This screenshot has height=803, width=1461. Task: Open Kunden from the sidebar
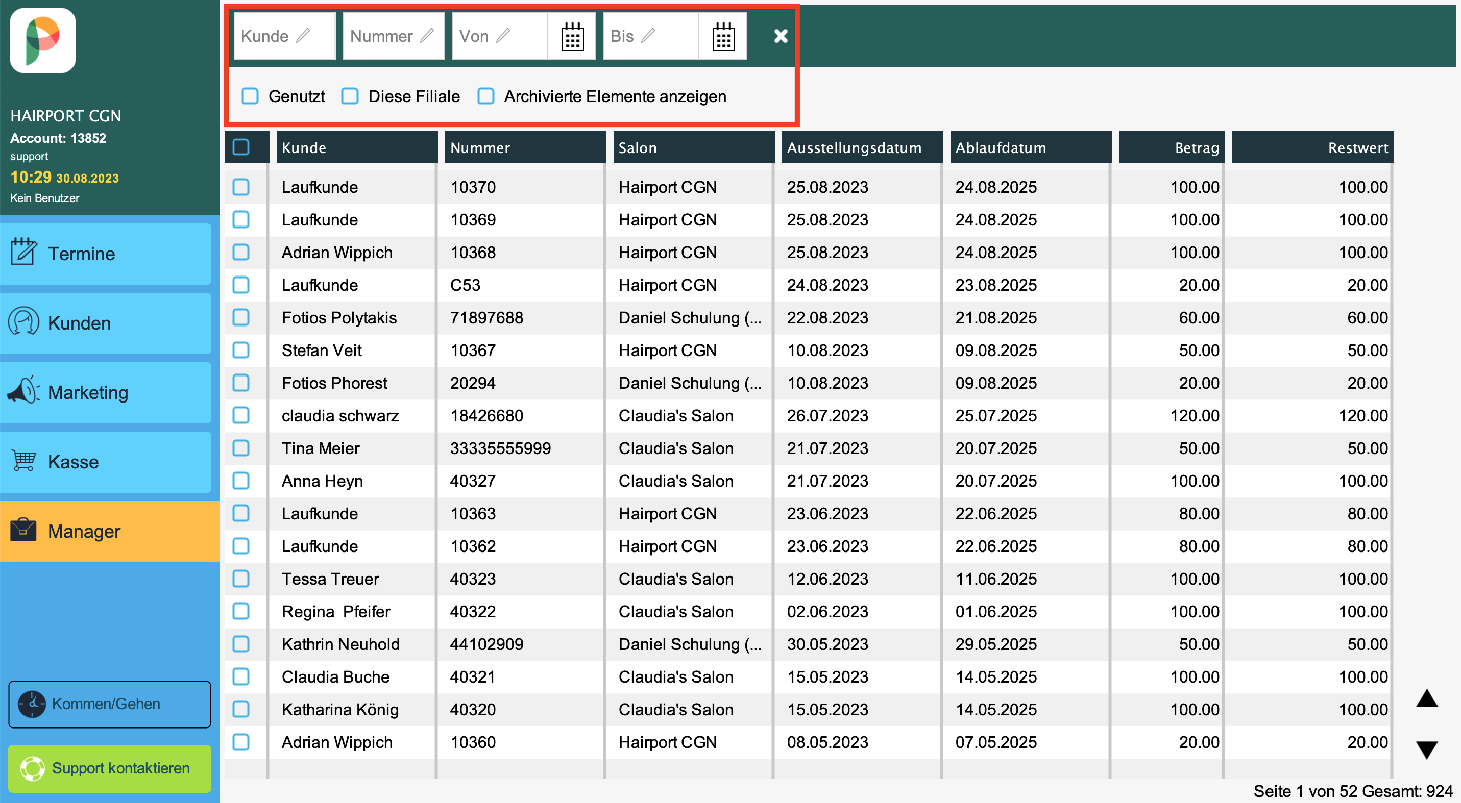click(x=106, y=323)
